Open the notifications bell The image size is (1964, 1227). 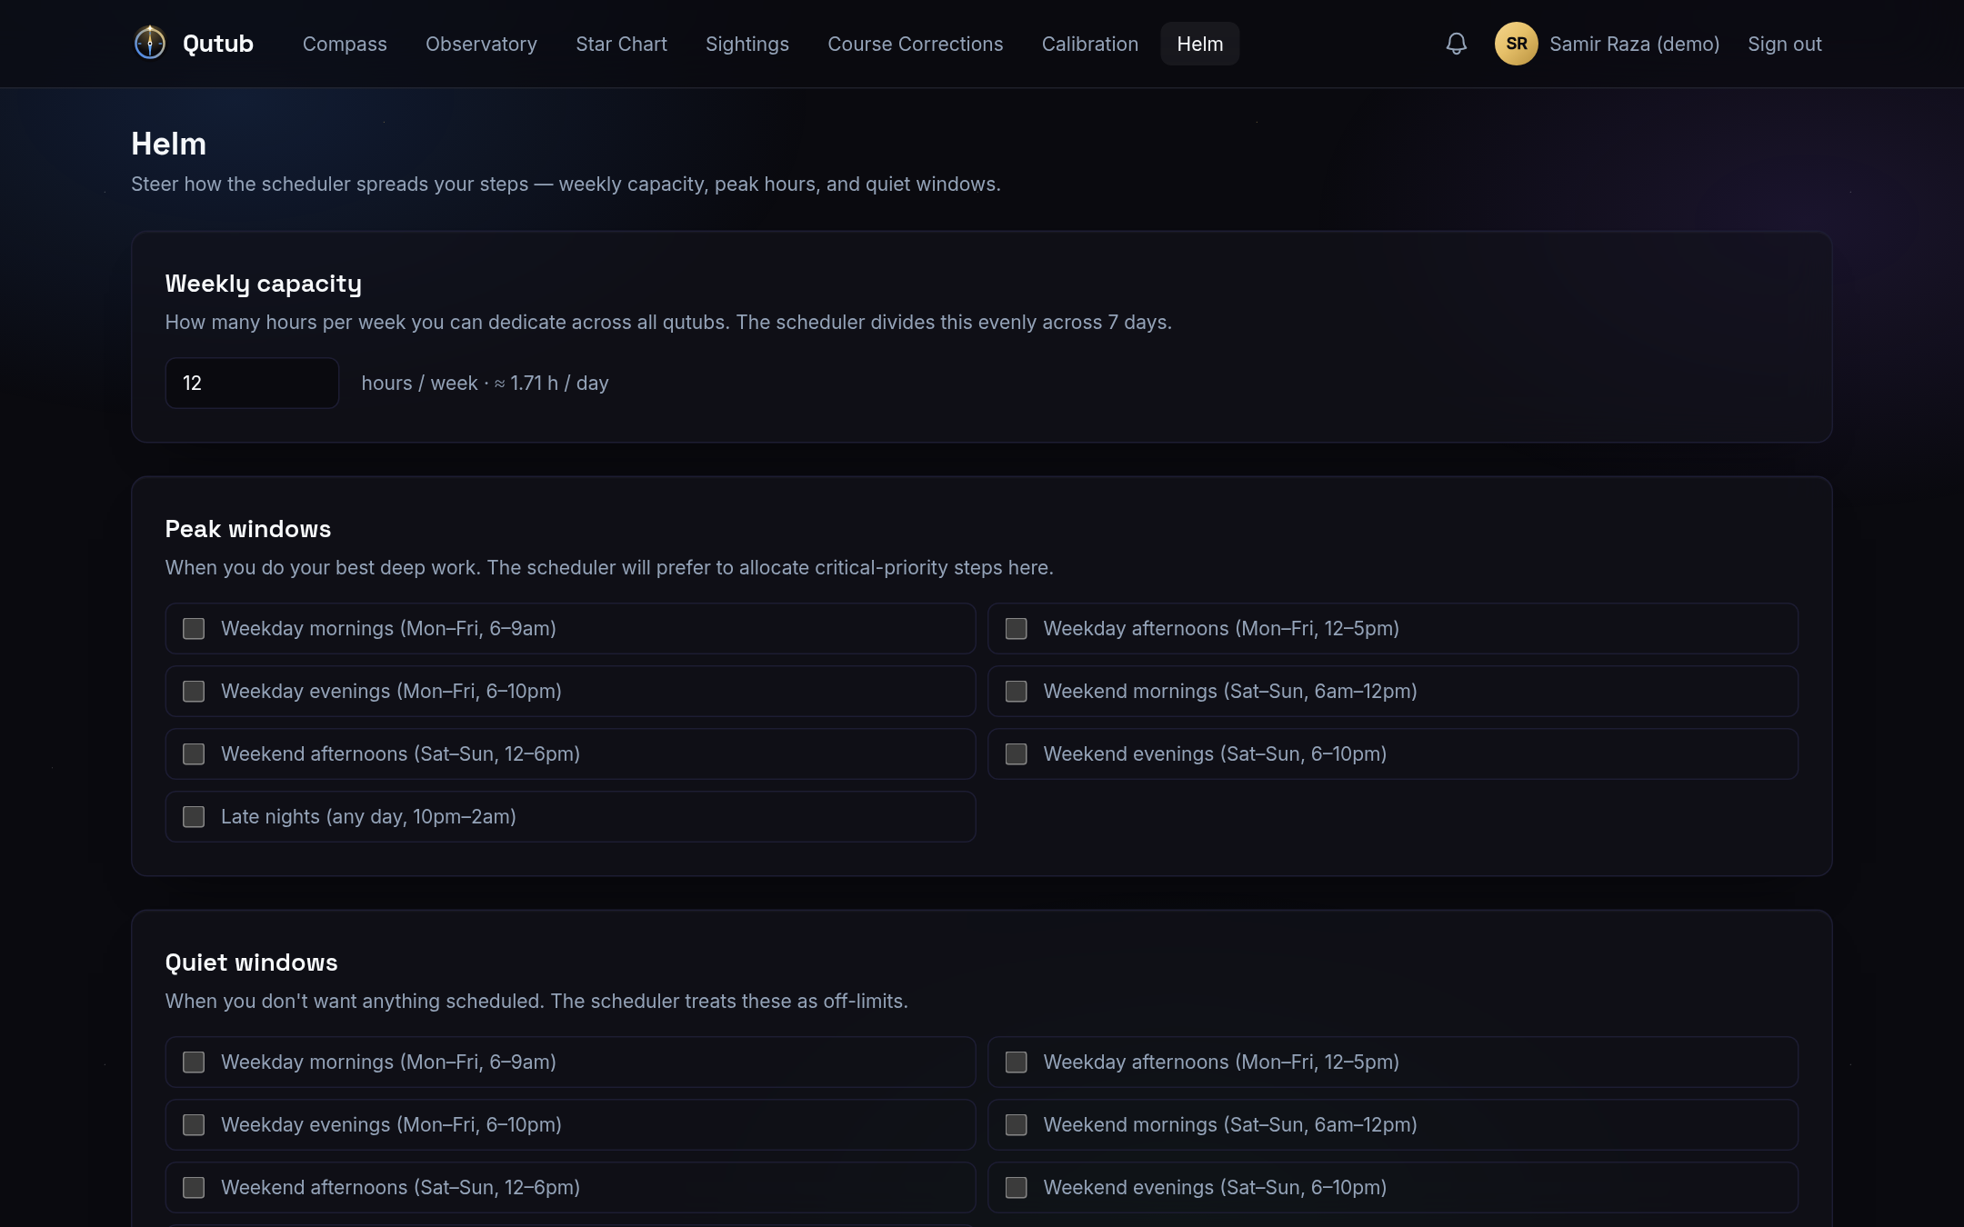pyautogui.click(x=1456, y=44)
